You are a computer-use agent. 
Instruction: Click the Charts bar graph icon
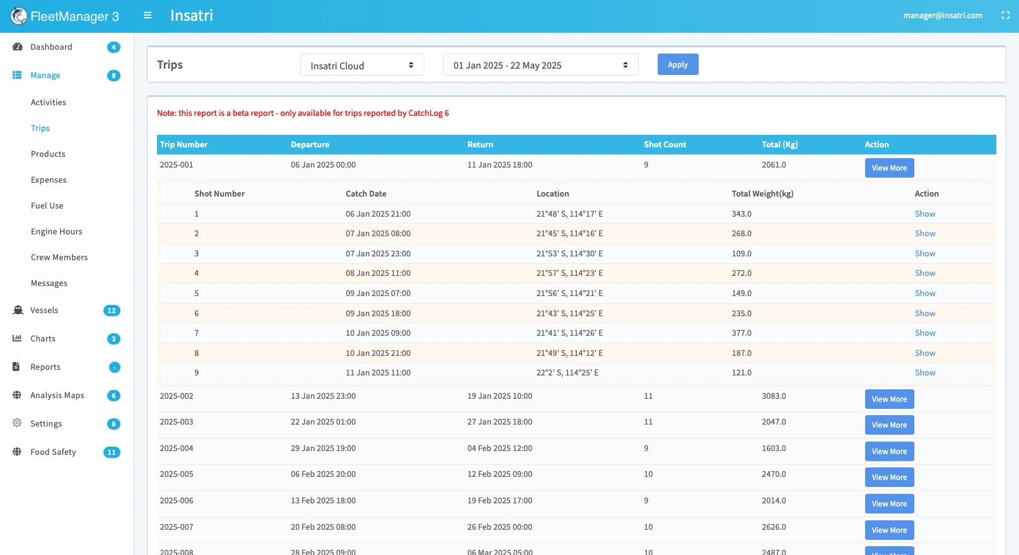point(17,339)
